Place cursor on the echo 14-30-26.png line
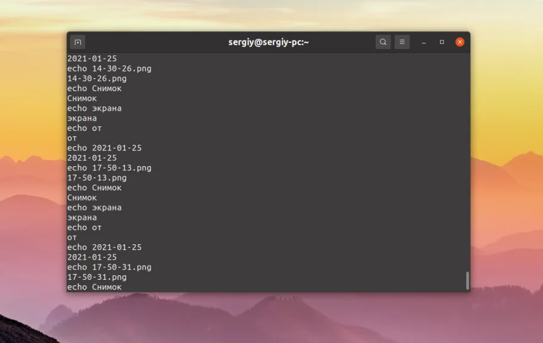 click(x=108, y=68)
